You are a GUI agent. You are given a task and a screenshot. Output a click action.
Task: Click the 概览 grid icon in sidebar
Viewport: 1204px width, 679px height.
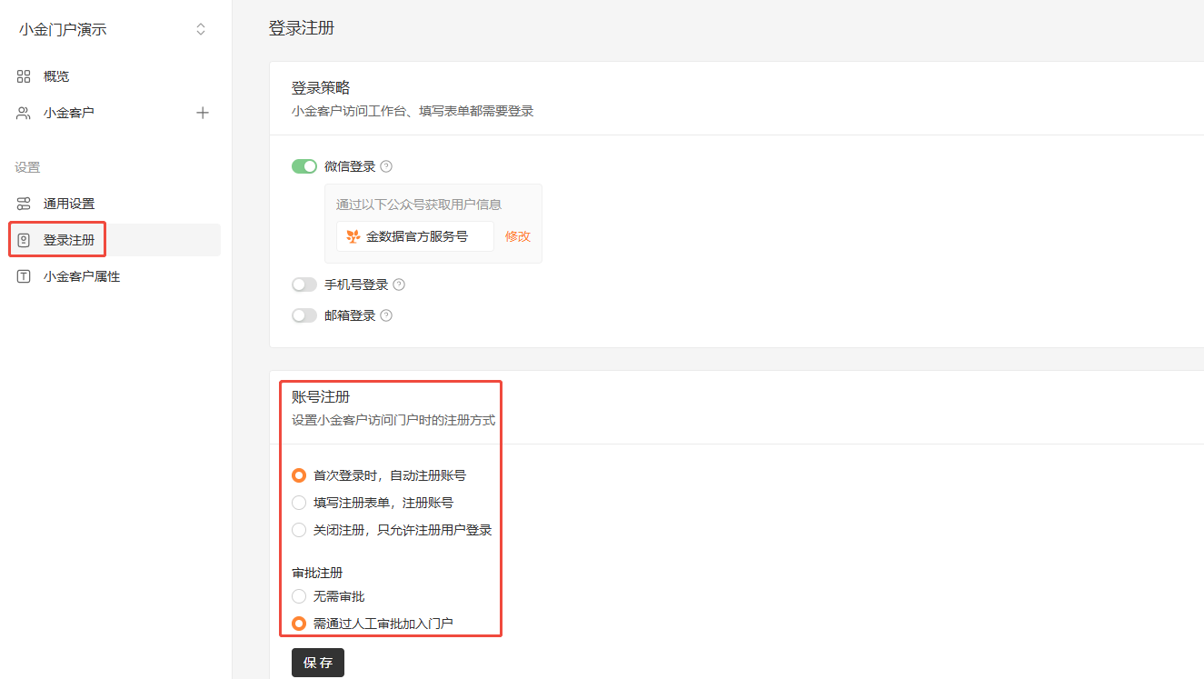coord(24,76)
